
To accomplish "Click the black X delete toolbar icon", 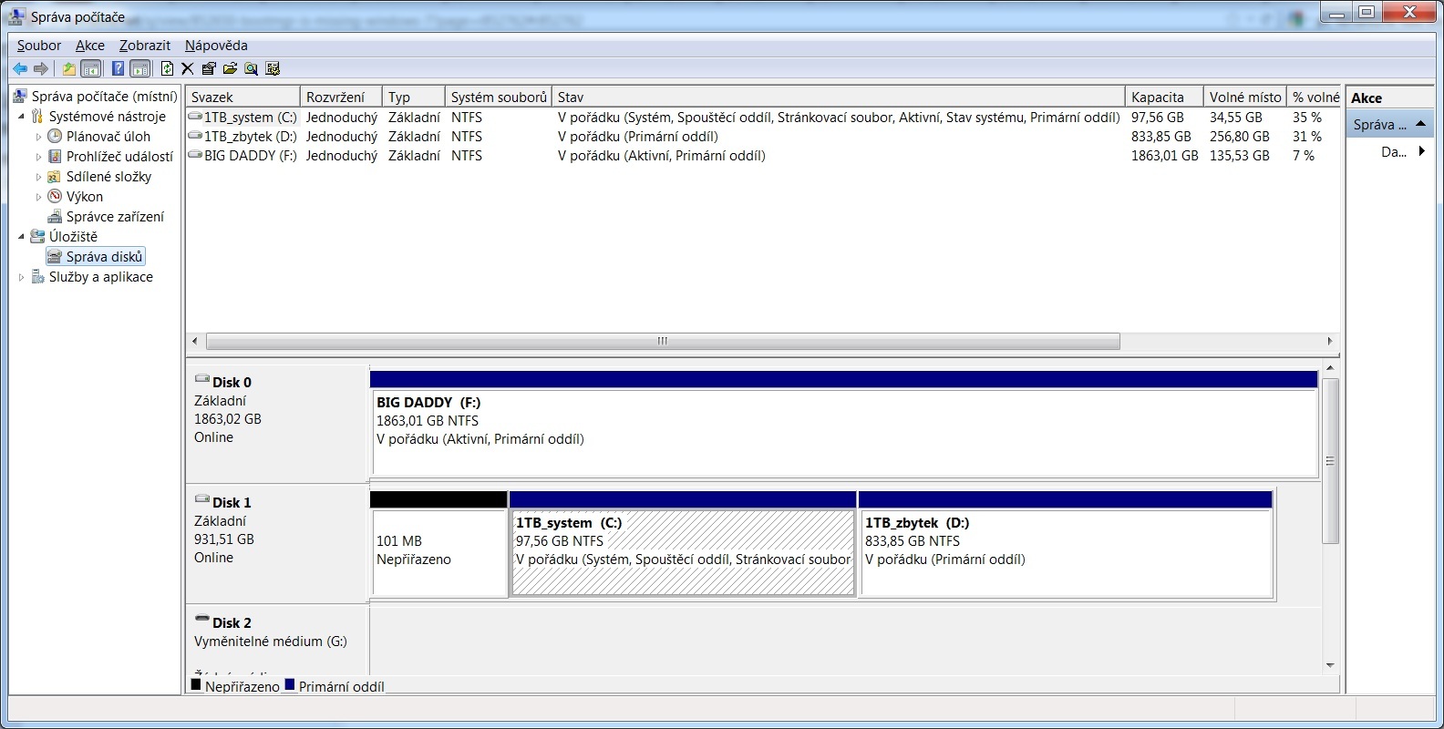I will point(188,68).
